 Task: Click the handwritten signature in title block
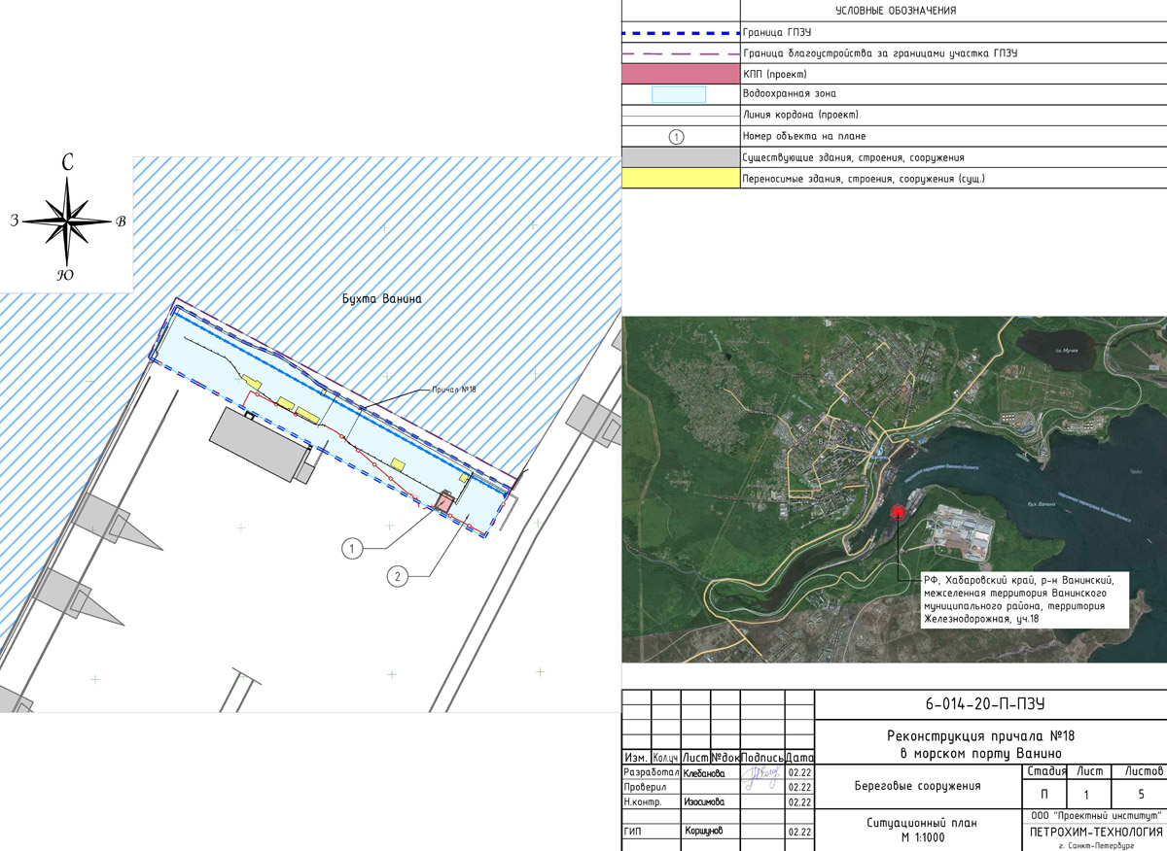click(760, 773)
